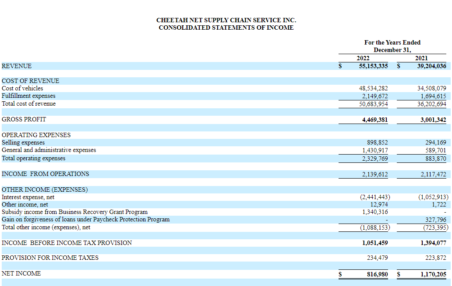Click the OTHER INCOME (EXPENSES) heading
This screenshot has width=452, height=286.
[x=45, y=190]
